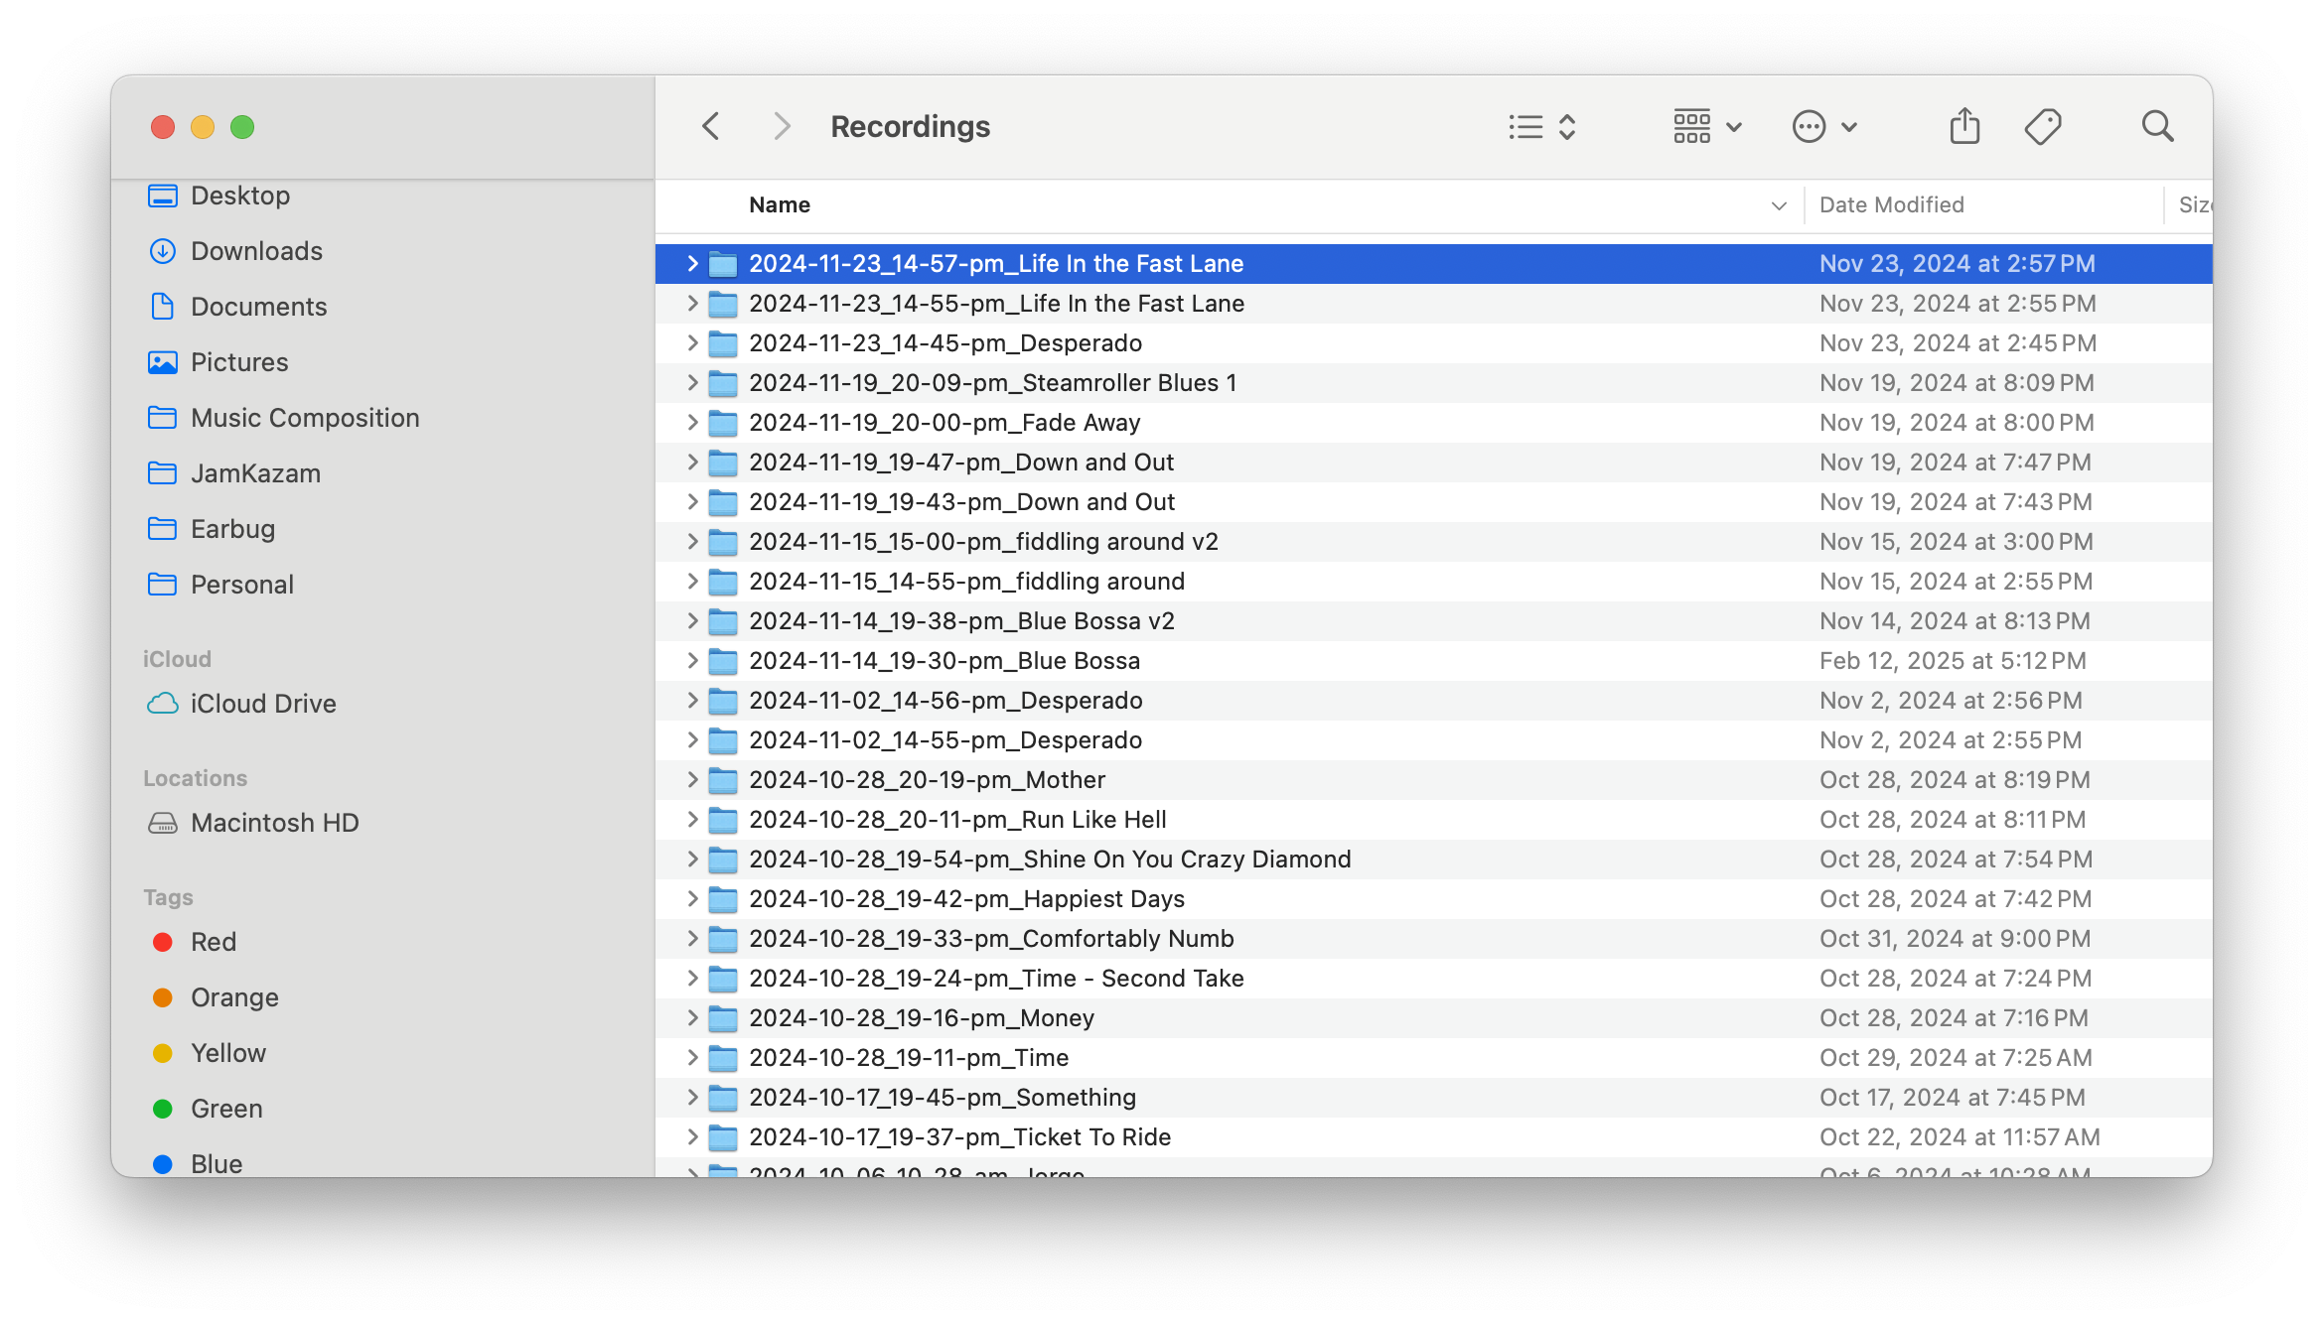Click the forward navigation chevron
2324x1324 pixels.
click(x=782, y=127)
